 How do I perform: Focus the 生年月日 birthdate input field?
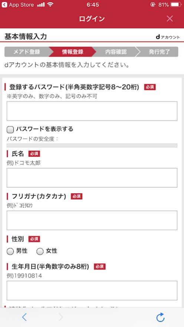92,291
